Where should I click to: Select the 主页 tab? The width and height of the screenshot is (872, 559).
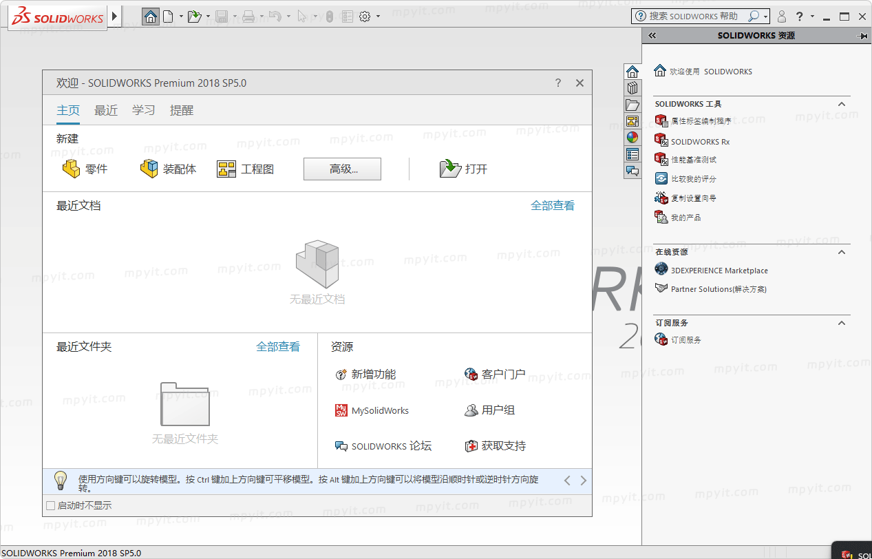tap(68, 110)
